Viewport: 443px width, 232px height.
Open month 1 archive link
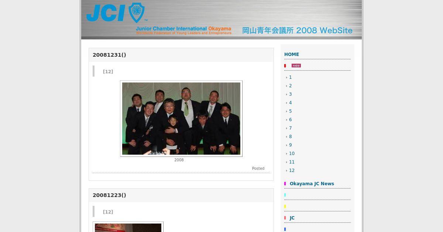[290, 77]
